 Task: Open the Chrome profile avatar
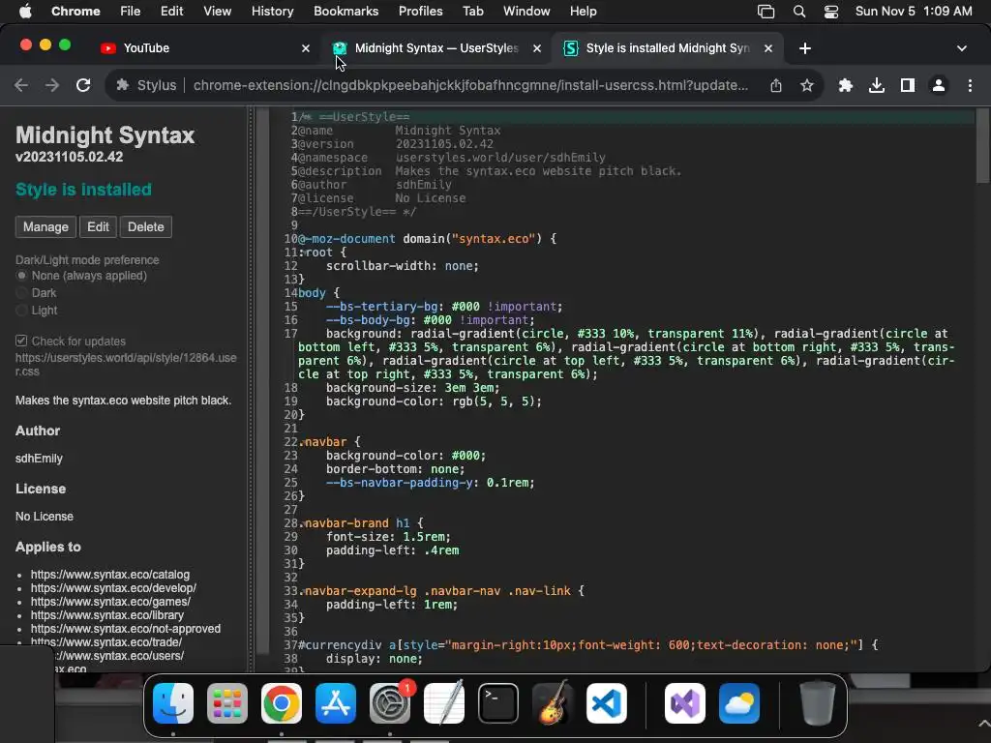(x=939, y=85)
